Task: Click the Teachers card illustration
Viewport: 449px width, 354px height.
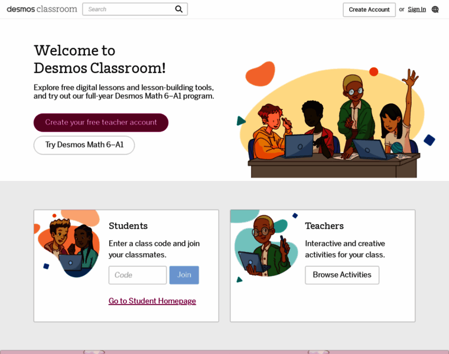Action: tap(264, 247)
